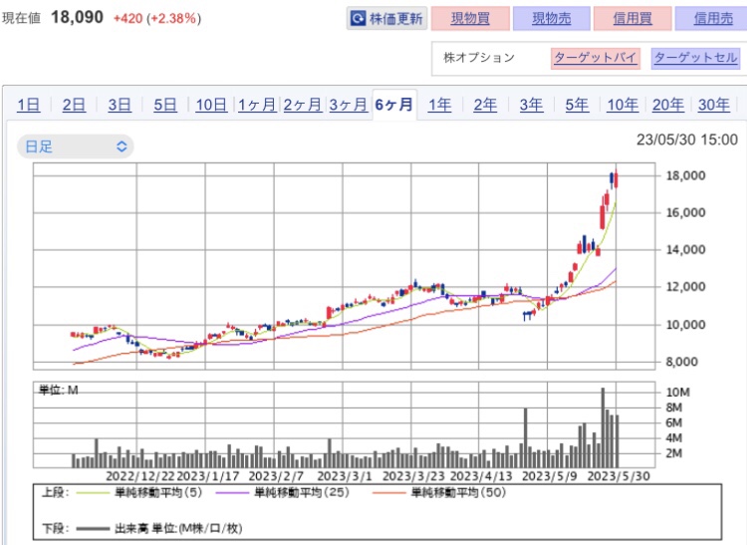
Task: Switch chart to 1ヶ月 period
Action: click(257, 105)
